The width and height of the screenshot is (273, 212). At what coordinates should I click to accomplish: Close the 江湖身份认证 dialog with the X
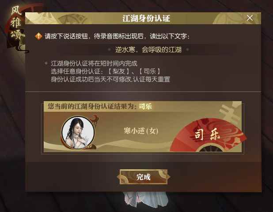click(x=250, y=18)
